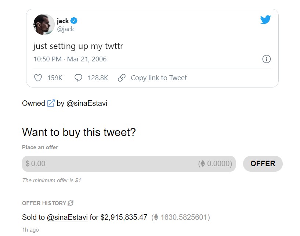Open the @sinaEstavi owner link

click(x=87, y=103)
